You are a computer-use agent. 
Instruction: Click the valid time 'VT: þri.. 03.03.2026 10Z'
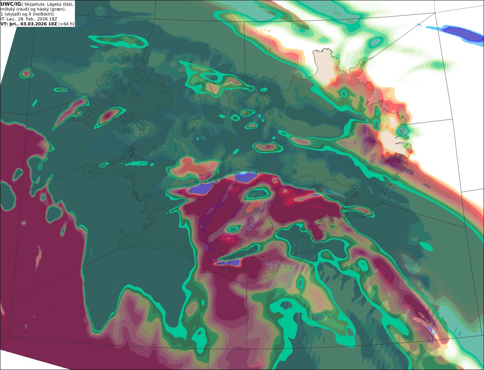click(29, 24)
